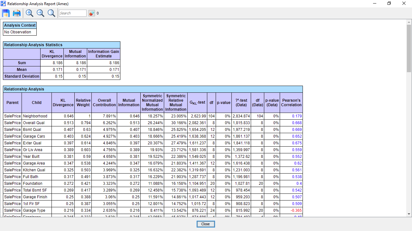This screenshot has width=412, height=231.
Task: Select the 'Total Bsmt SF' child cell
Action: tap(37, 190)
